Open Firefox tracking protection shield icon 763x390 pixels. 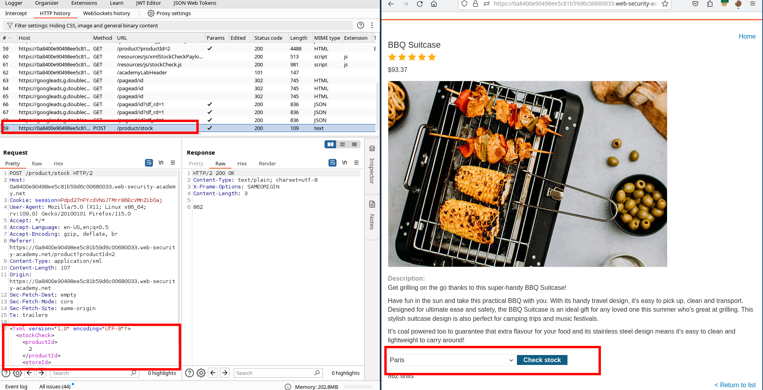(x=464, y=4)
